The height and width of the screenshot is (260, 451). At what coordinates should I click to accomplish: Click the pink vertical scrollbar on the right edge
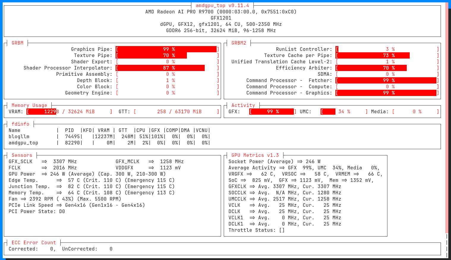pos(447,118)
